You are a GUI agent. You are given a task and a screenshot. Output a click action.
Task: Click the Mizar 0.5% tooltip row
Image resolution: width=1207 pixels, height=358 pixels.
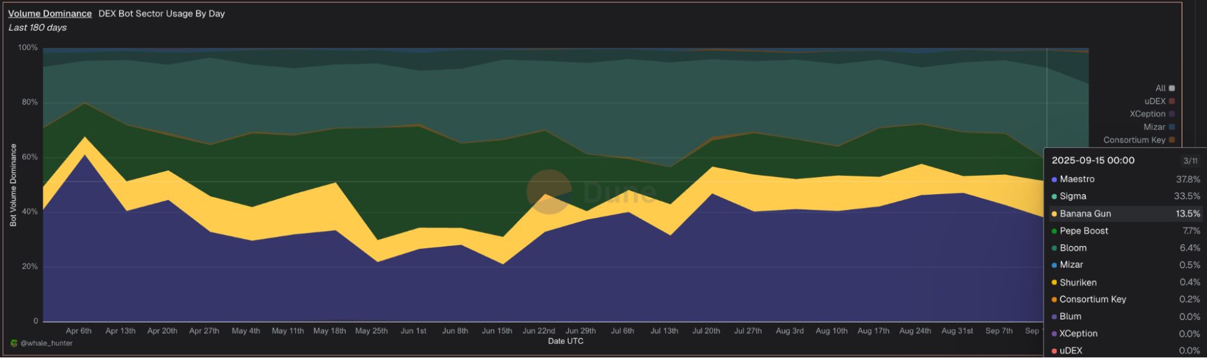tap(1125, 265)
